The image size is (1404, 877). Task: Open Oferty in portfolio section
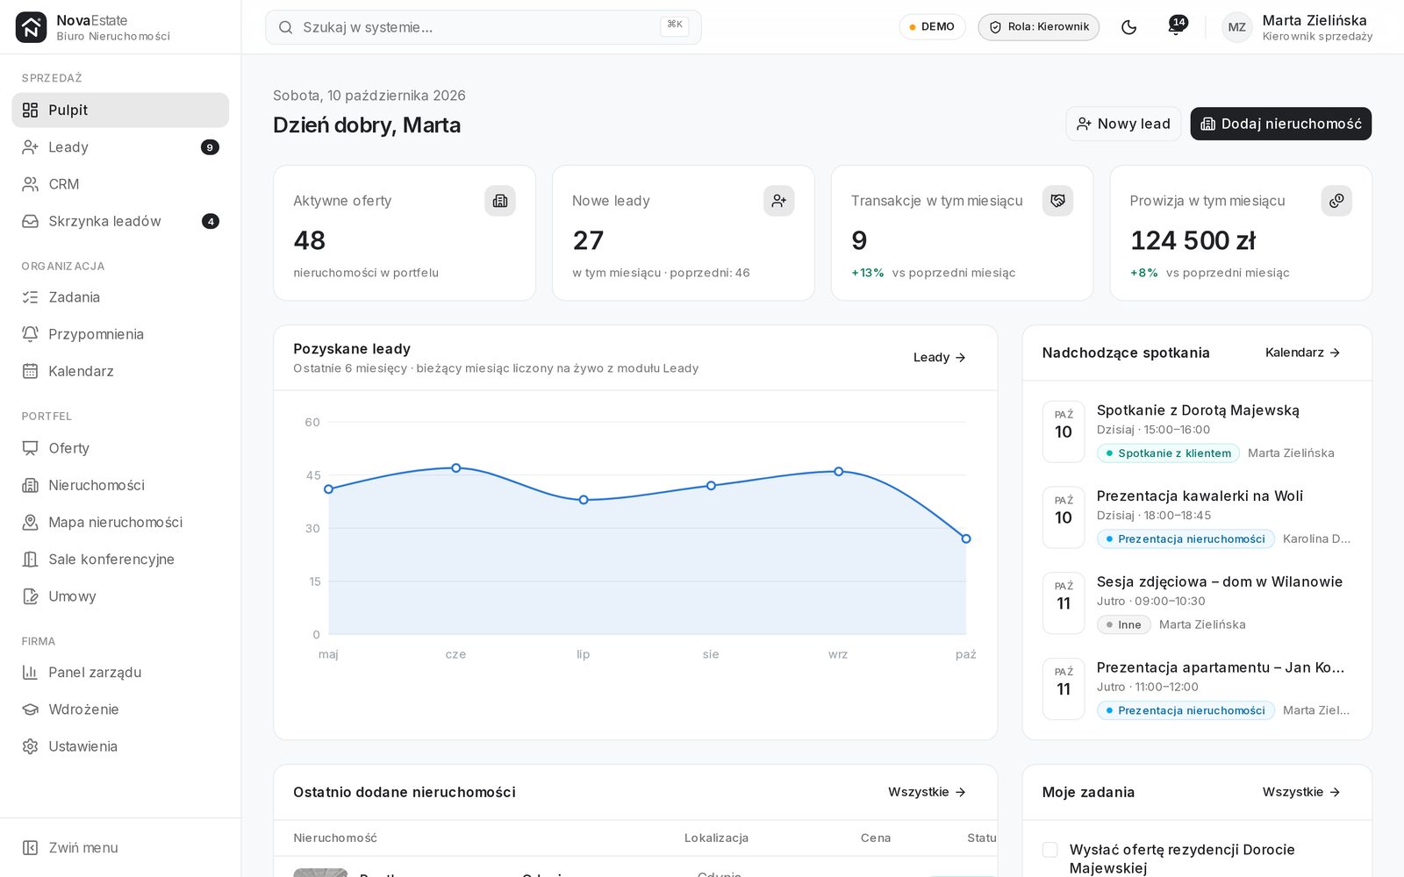tap(120, 448)
